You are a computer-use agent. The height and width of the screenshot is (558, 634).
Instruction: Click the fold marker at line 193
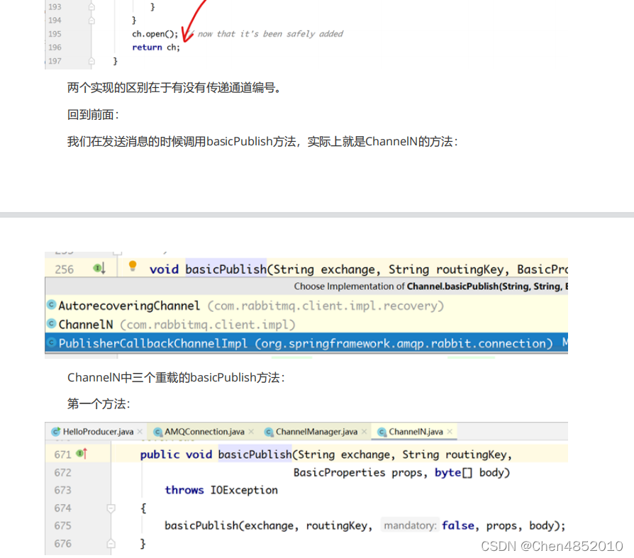click(x=91, y=7)
